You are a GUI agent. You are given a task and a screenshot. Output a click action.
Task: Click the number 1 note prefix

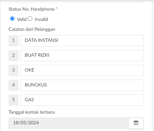tap(14, 41)
